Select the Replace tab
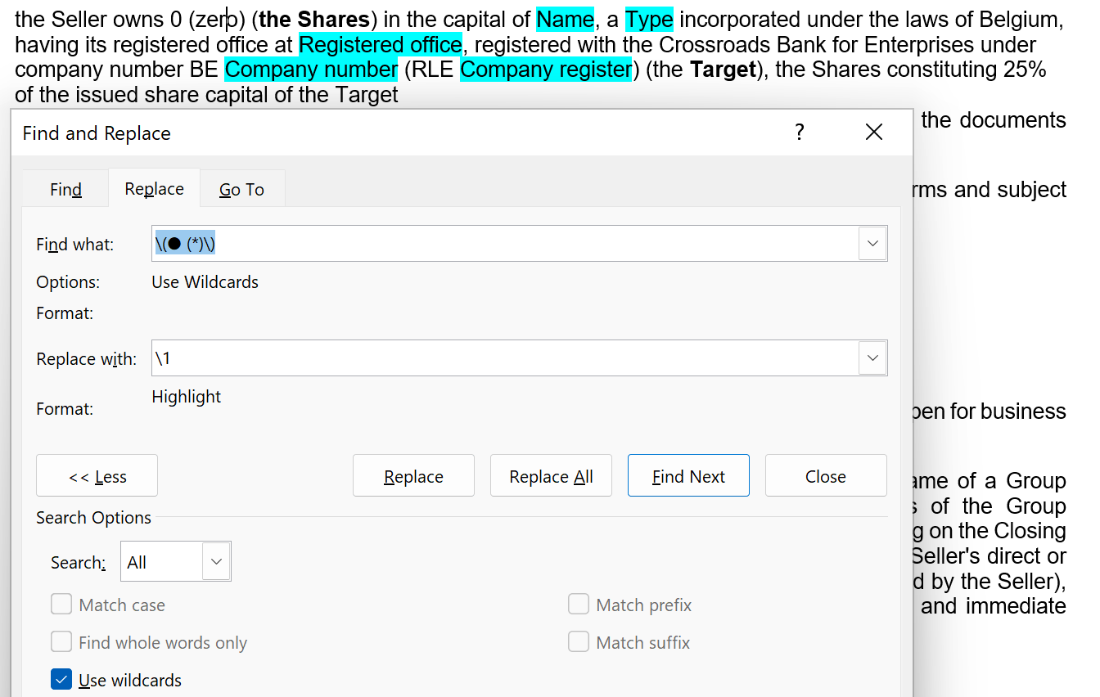This screenshot has height=697, width=1100. click(154, 189)
